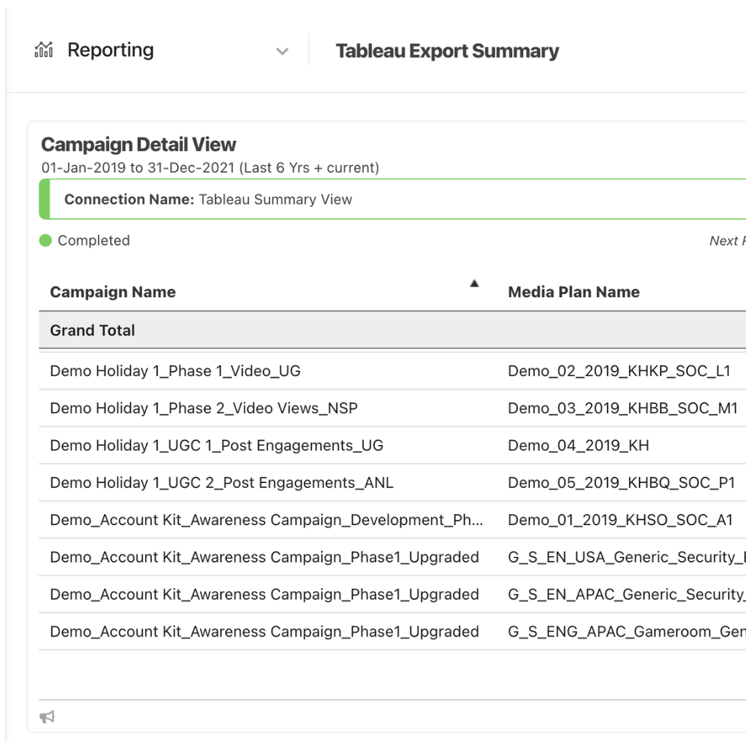
Task: Select the Reporting menu label
Action: (110, 50)
